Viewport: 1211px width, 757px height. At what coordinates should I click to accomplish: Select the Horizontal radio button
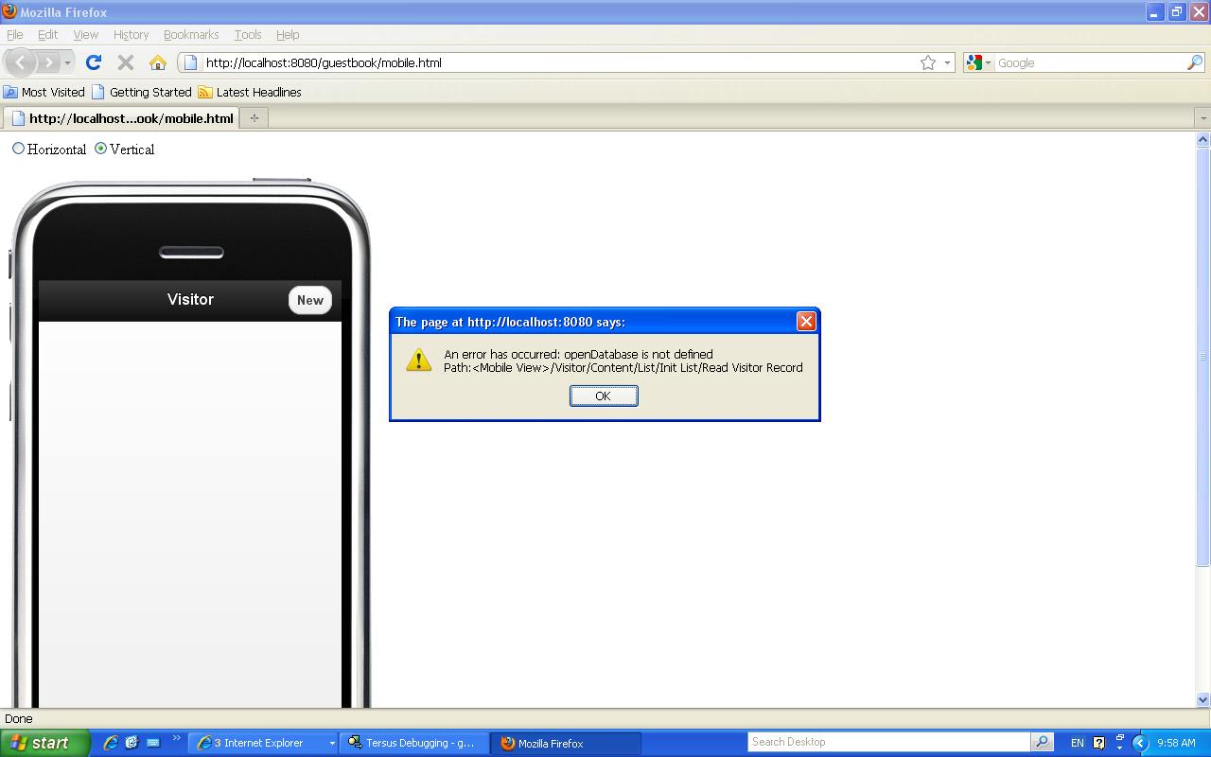tap(18, 149)
